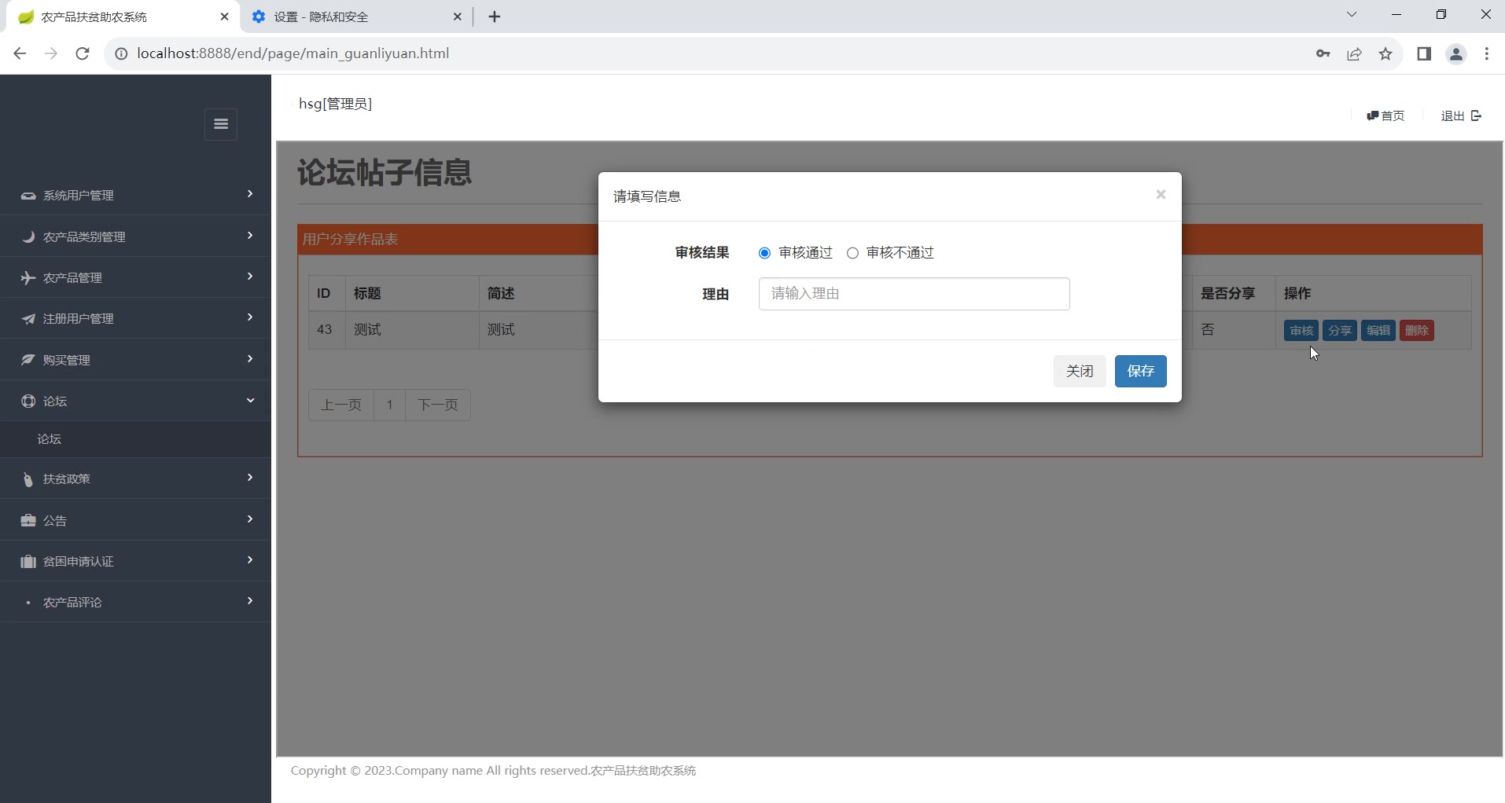
Task: Click the 首页 link in the header
Action: tap(1385, 115)
